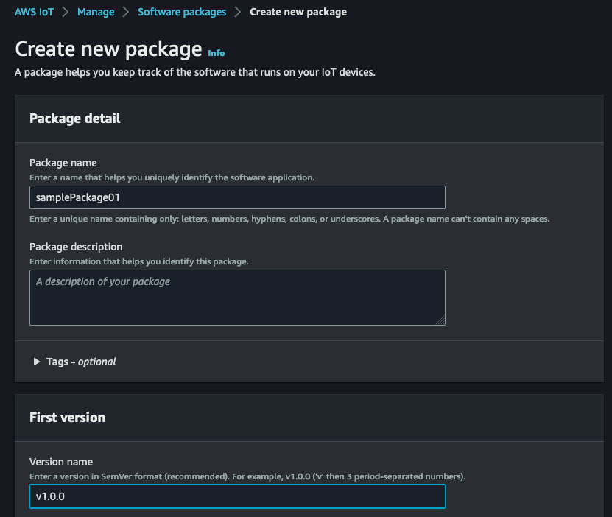Go to the Manage breadcrumb link
The image size is (612, 517).
pyautogui.click(x=96, y=12)
